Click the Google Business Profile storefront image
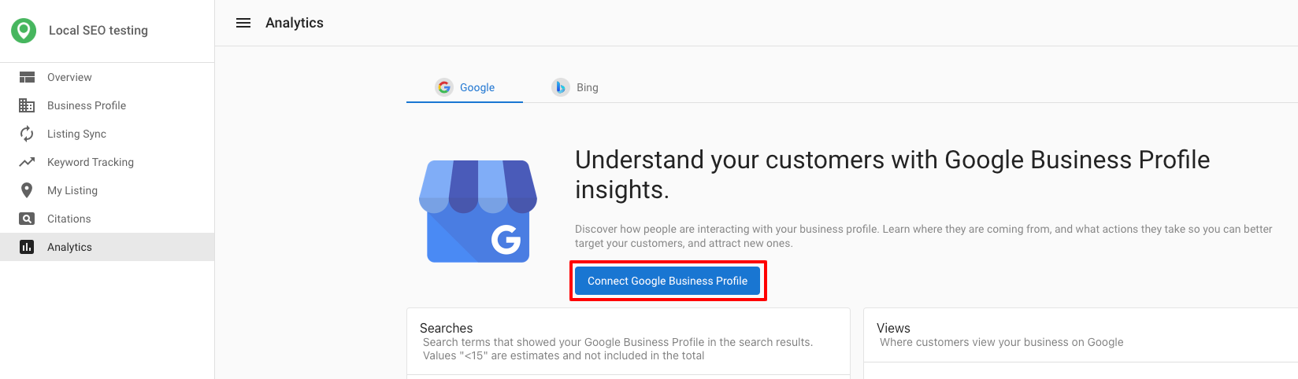Screen dimensions: 1298x379 coord(478,211)
